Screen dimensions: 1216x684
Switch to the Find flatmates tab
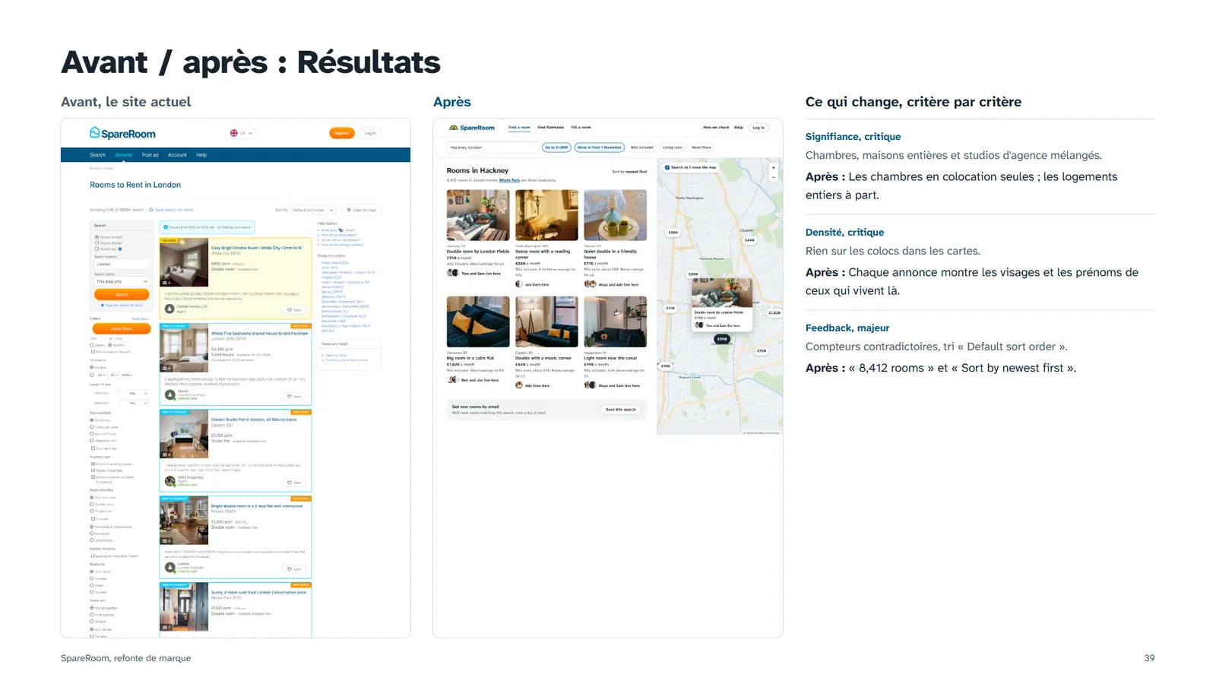tap(551, 128)
